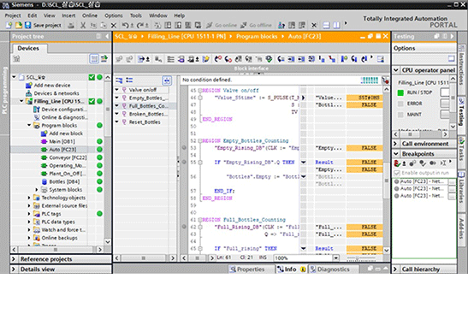Toggle third Auto [FC23] breakpoint circle in list
The width and height of the screenshot is (468, 314).
point(397,196)
